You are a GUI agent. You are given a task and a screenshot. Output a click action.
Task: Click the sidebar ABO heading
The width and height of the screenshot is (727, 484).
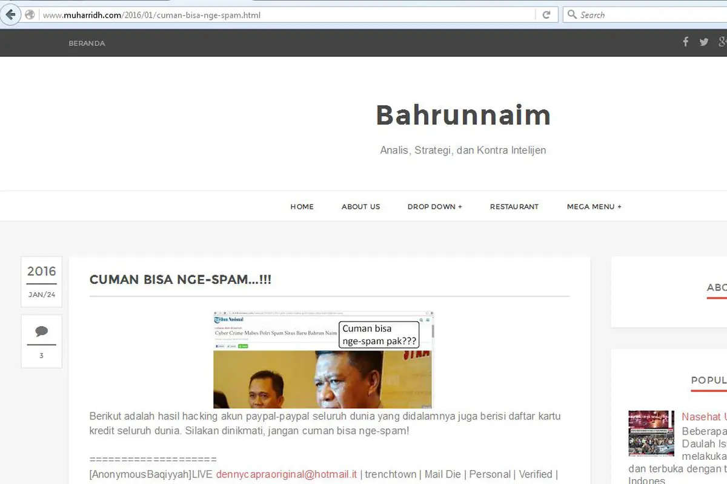[717, 287]
